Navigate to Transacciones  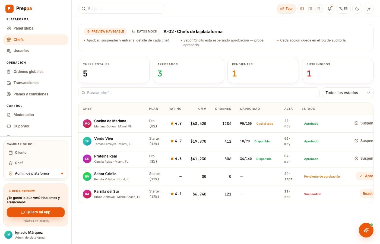pyautogui.click(x=36, y=83)
